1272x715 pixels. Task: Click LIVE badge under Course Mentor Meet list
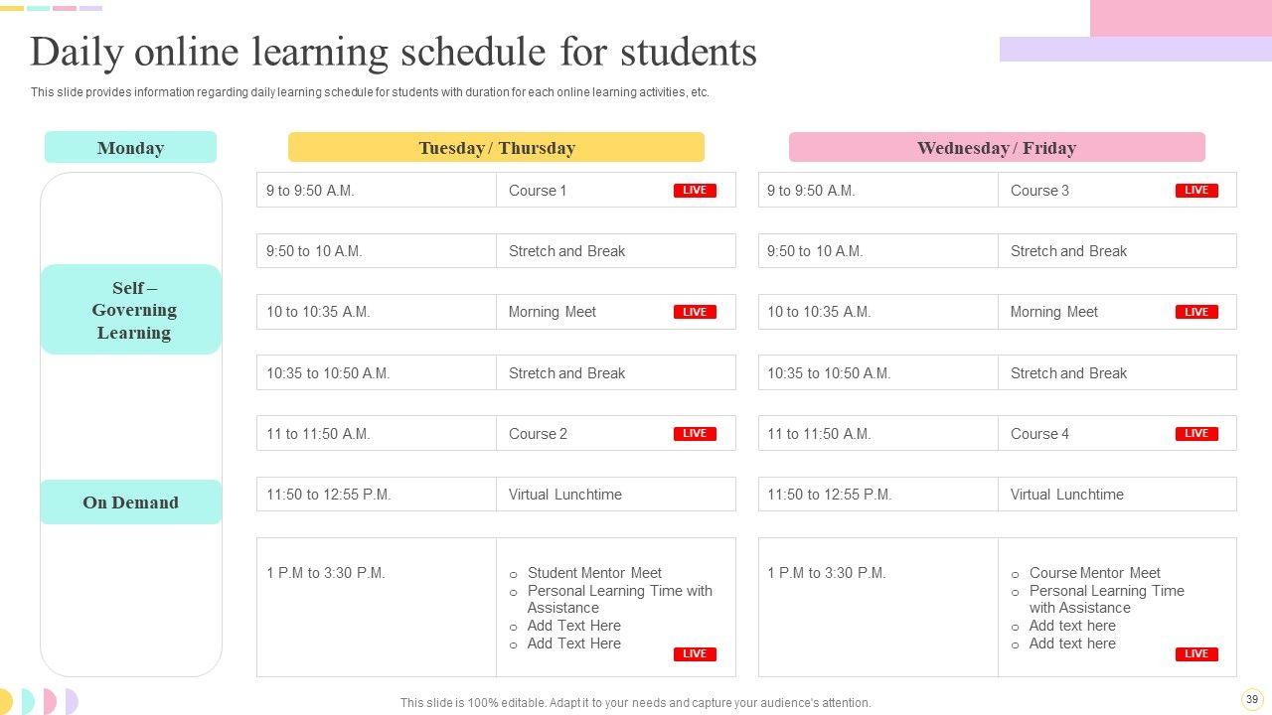(x=1196, y=654)
